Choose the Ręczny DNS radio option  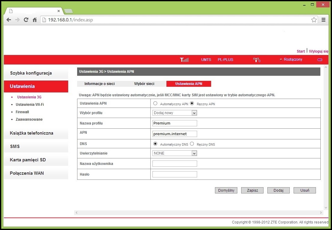pos(192,144)
